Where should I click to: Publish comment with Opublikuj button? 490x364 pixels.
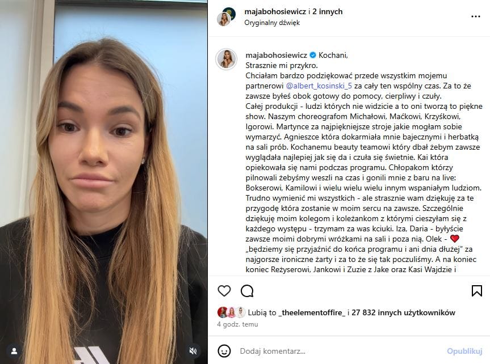pos(464,351)
